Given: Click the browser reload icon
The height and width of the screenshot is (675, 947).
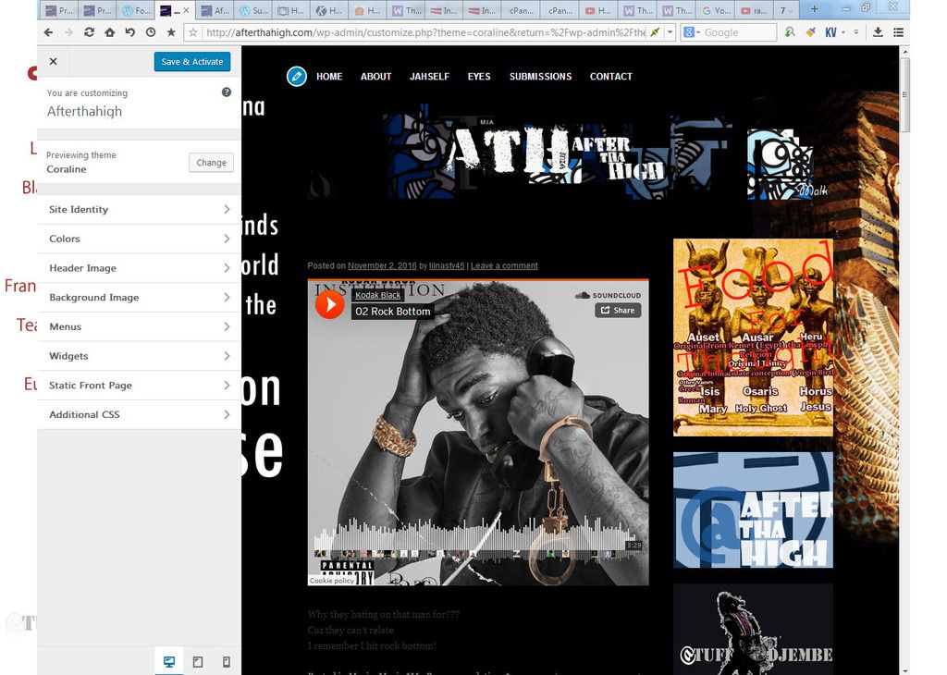Looking at the screenshot, I should 89,32.
